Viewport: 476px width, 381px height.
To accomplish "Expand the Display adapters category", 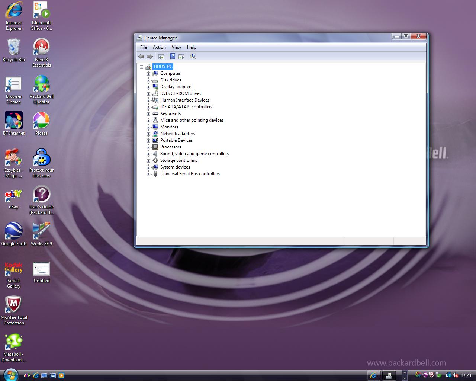I will pos(148,87).
